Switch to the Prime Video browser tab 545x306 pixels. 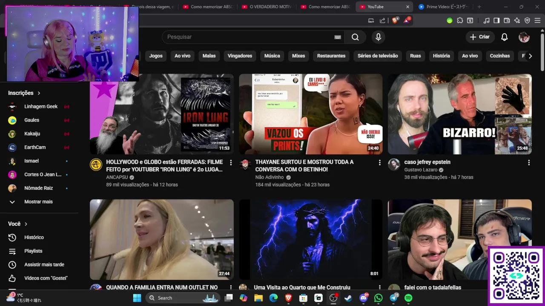[443, 7]
